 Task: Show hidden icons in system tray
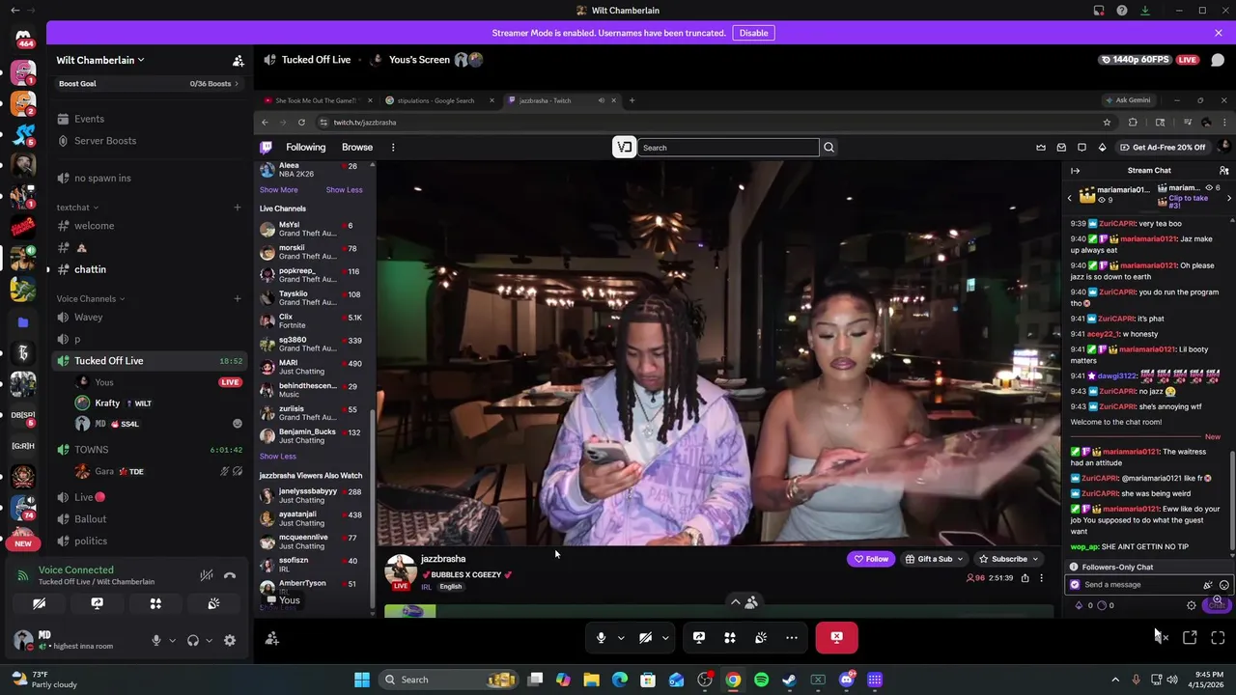[1115, 680]
